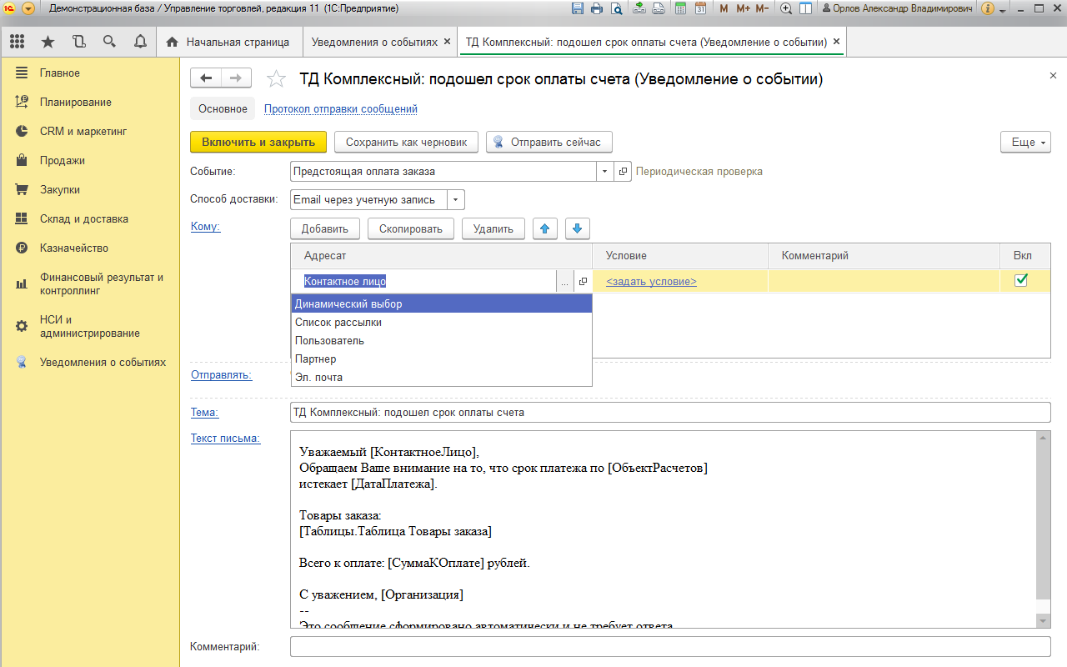
Task: Click Включить и закрыть button
Action: pos(258,143)
